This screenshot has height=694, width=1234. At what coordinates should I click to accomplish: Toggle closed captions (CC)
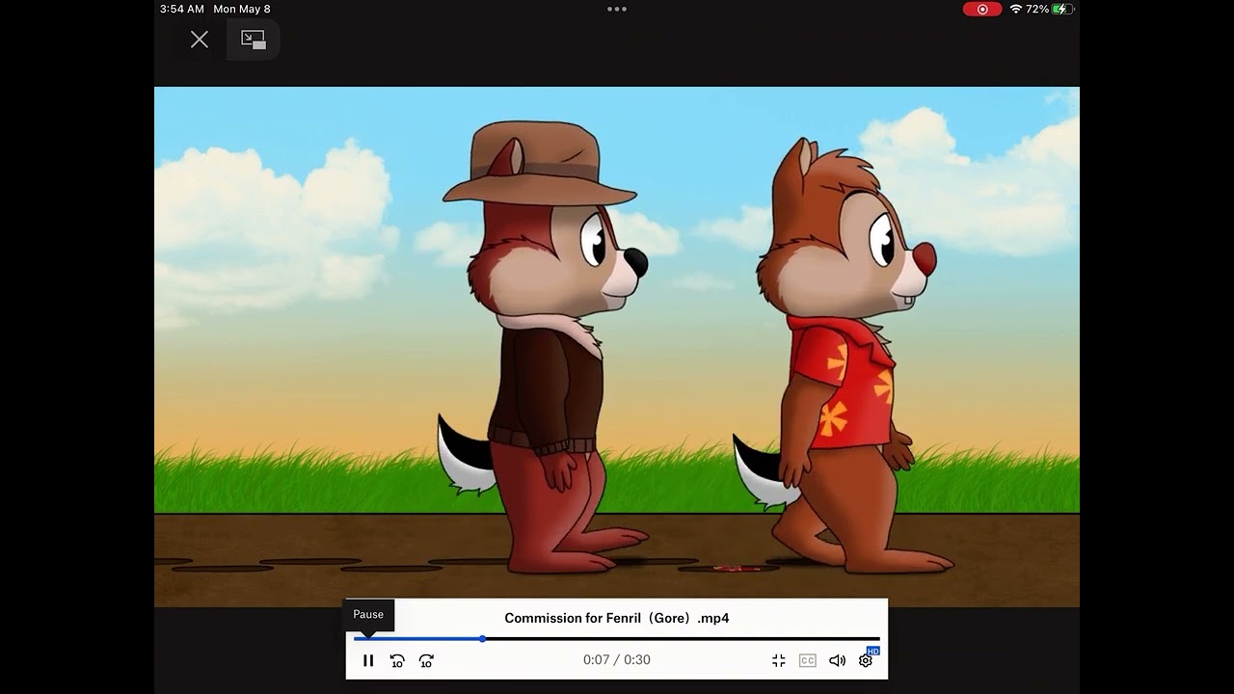click(808, 660)
